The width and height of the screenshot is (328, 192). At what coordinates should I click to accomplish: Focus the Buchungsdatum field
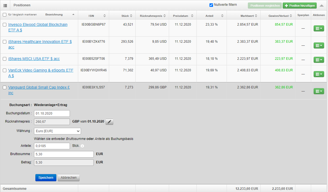(52, 113)
